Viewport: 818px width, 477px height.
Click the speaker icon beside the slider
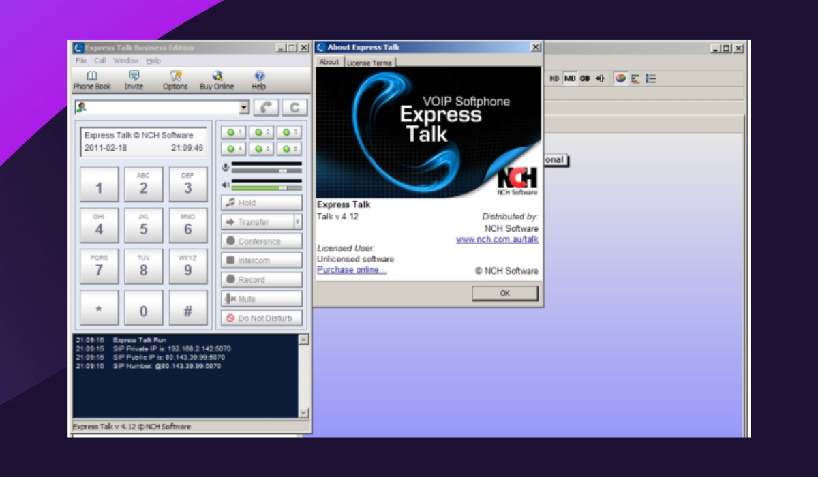click(226, 185)
